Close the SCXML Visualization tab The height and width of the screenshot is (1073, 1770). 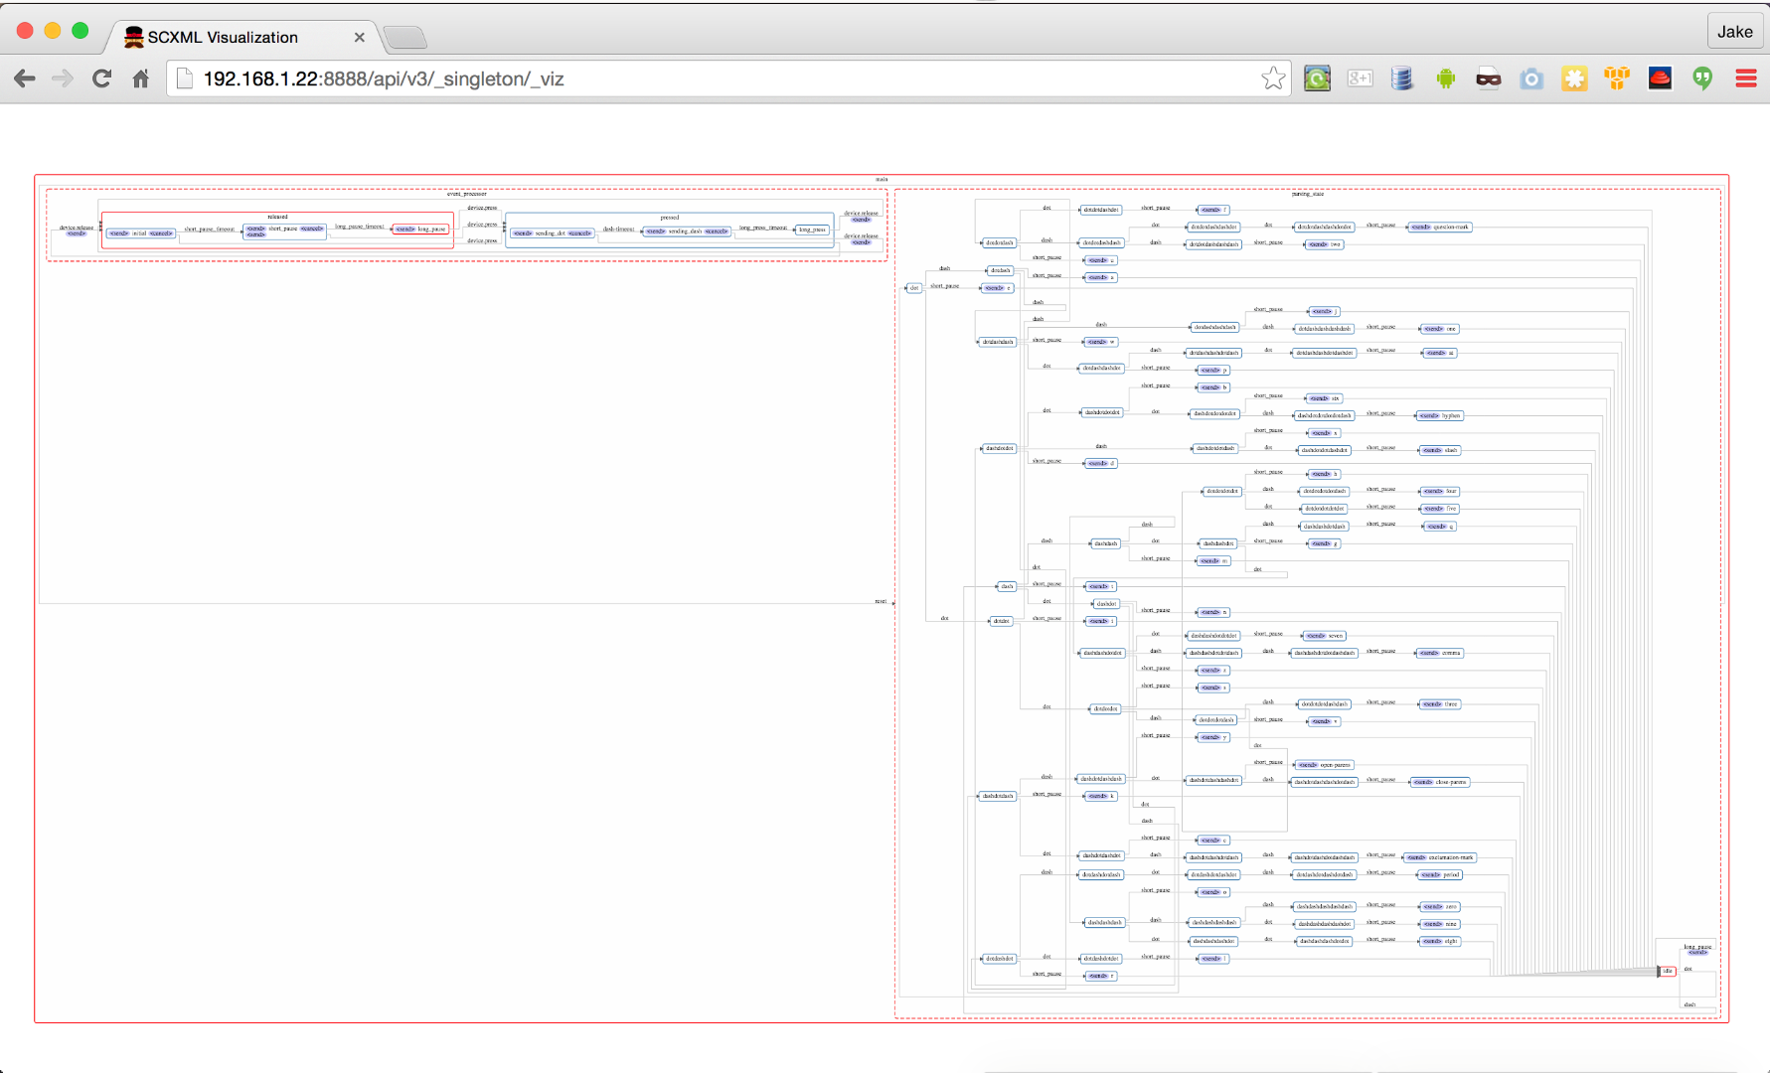(x=359, y=37)
